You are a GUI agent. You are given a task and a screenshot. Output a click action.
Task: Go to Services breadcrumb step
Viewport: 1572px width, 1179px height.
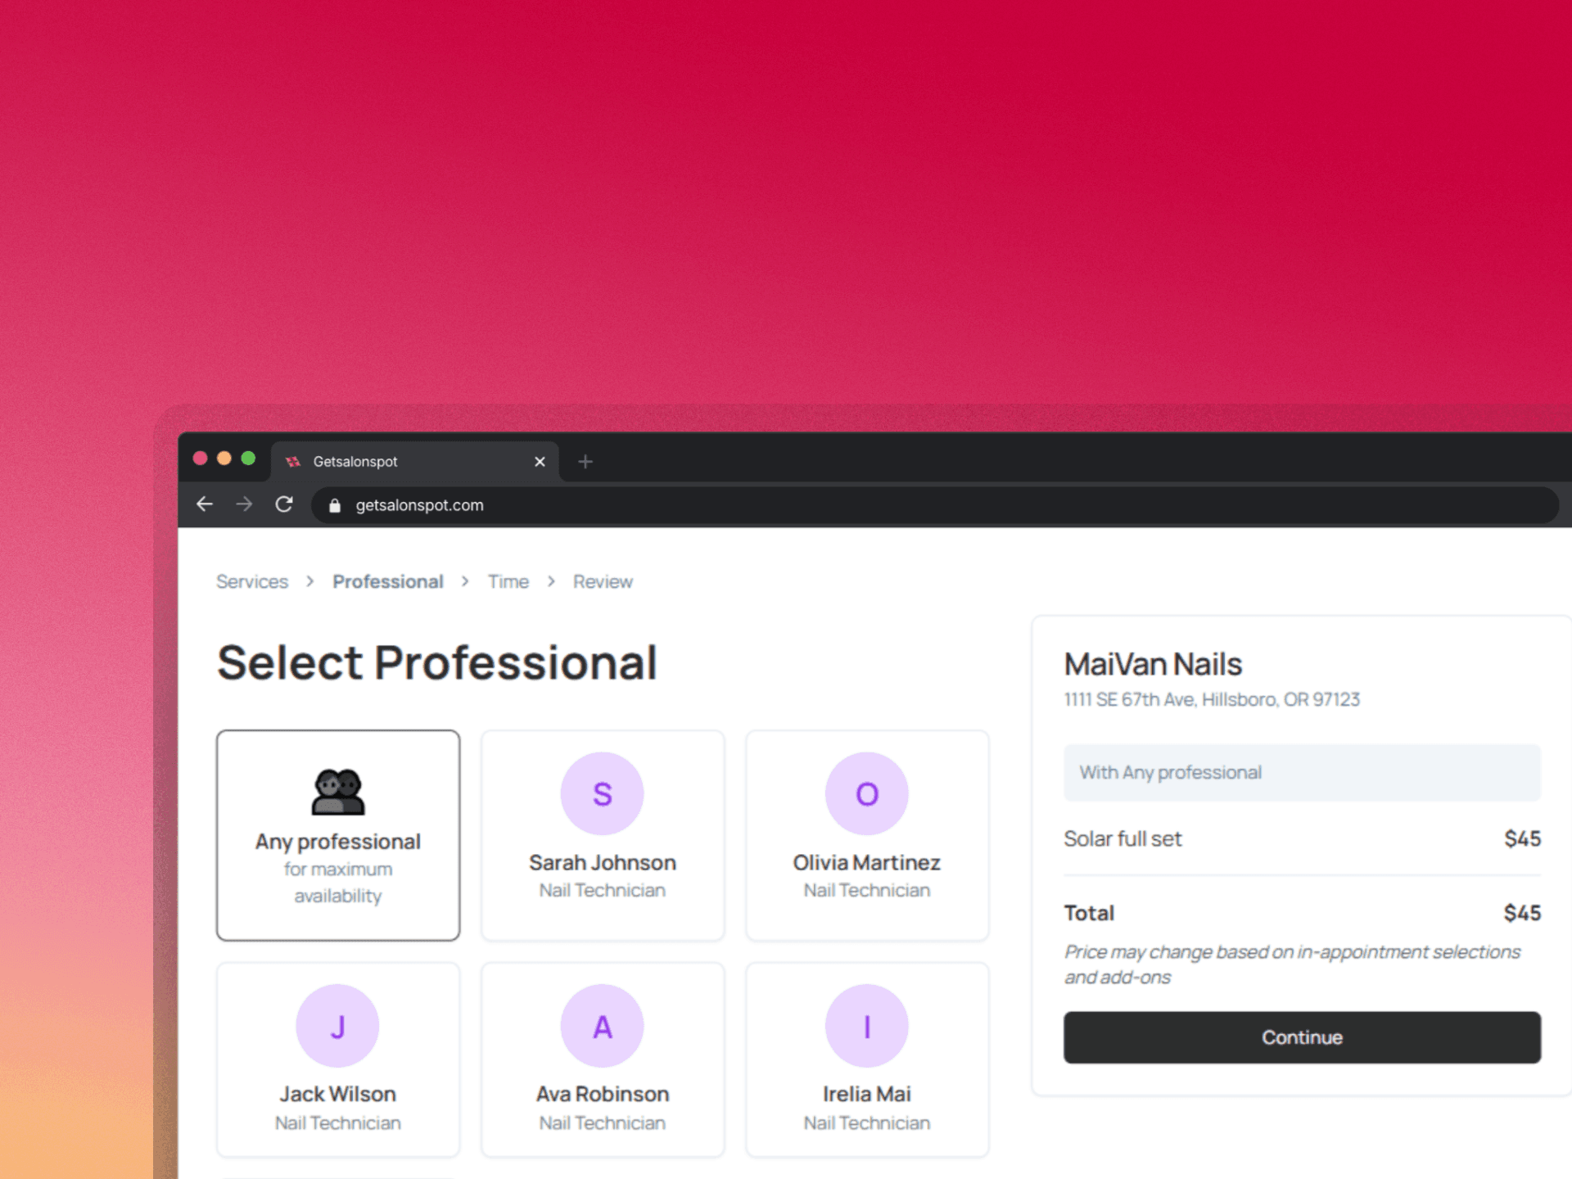[252, 582]
